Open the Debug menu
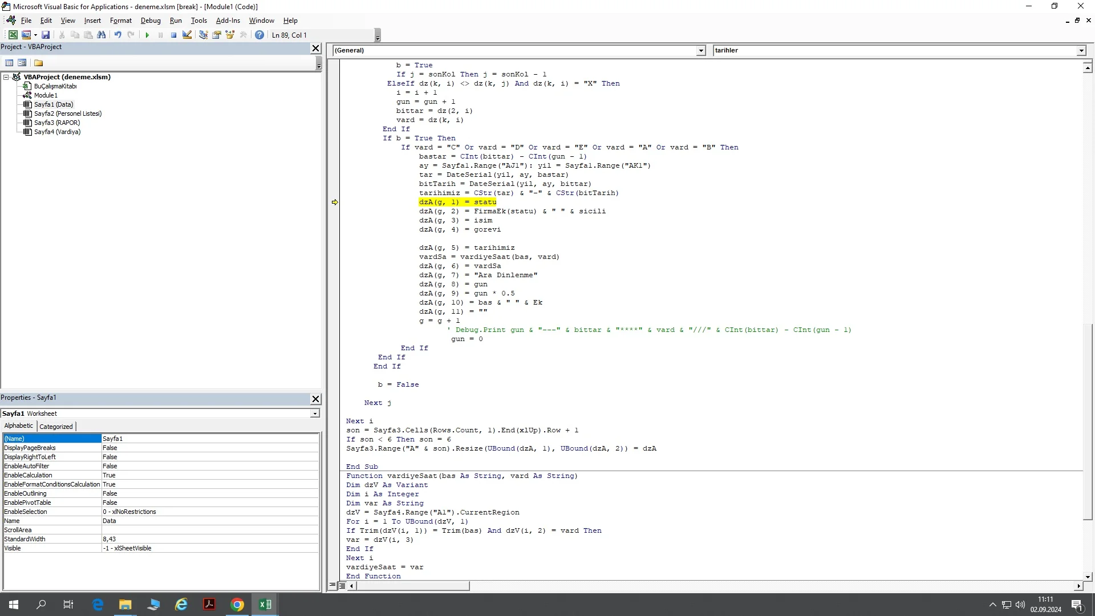Screen dimensions: 1095x616 click(151, 21)
